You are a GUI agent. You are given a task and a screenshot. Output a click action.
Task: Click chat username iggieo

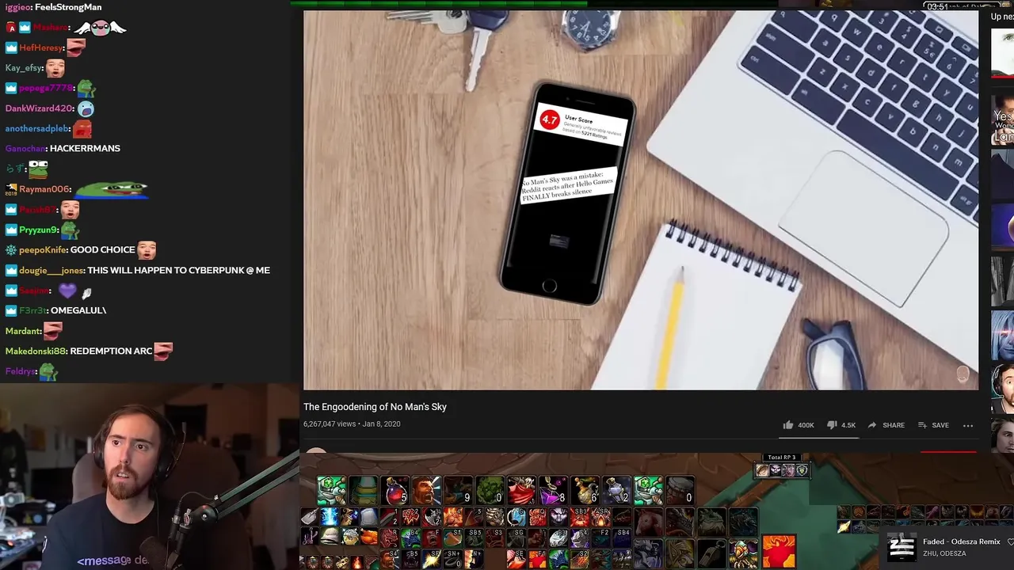(x=18, y=7)
